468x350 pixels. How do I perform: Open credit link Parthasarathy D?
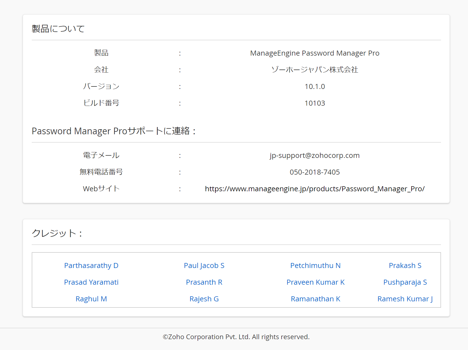pyautogui.click(x=91, y=265)
